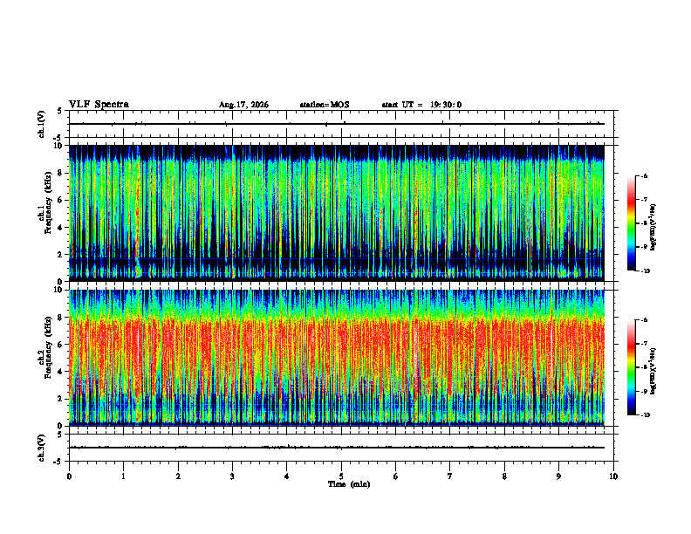Click the time axis tick label "5"
Image resolution: width=691 pixels, height=534 pixels.
click(x=341, y=476)
